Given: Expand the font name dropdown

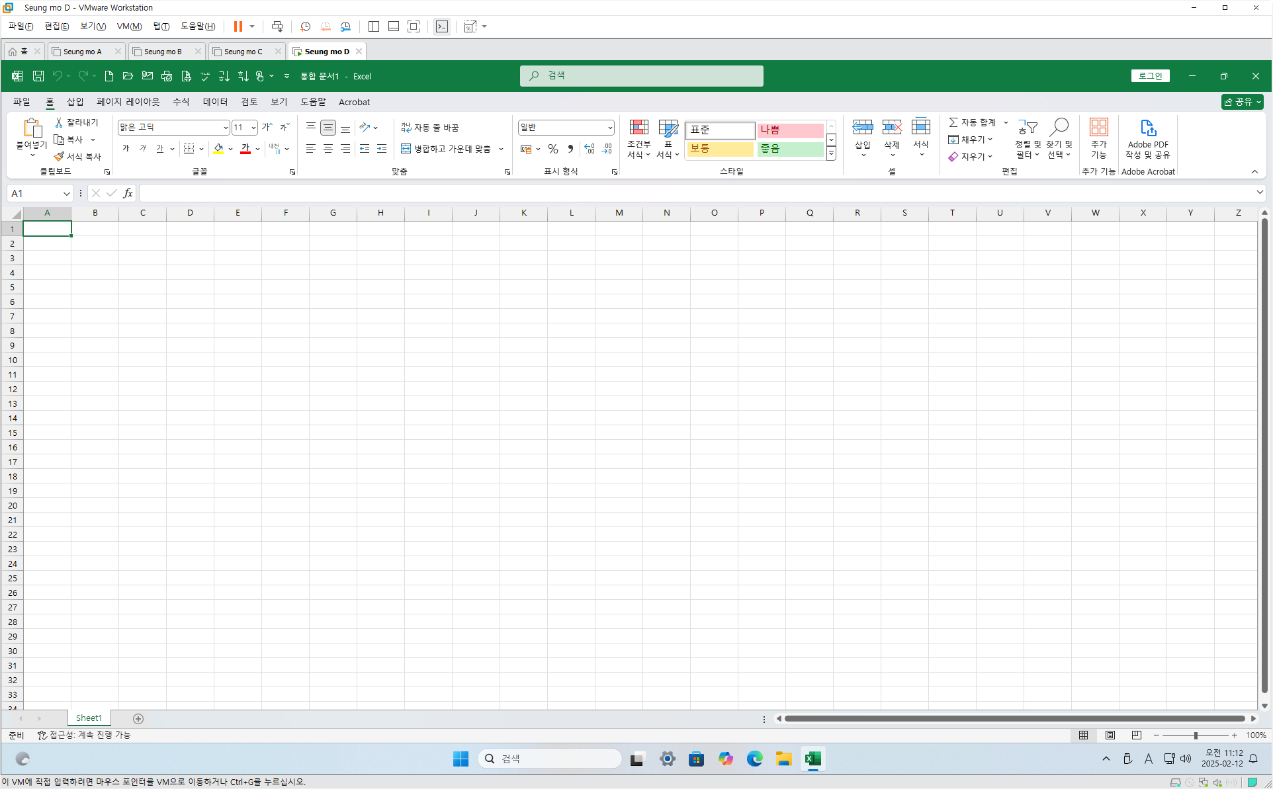Looking at the screenshot, I should pos(226,128).
